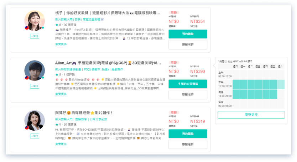The width and height of the screenshot is (297, 162).
Task: Expand 瀏覽更多 under Allan_Art's description
Action: pos(61,94)
